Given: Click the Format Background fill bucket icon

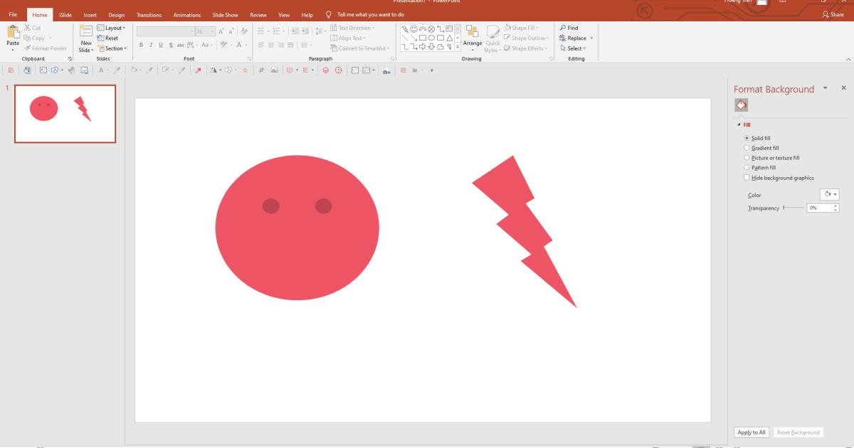Looking at the screenshot, I should (x=740, y=105).
